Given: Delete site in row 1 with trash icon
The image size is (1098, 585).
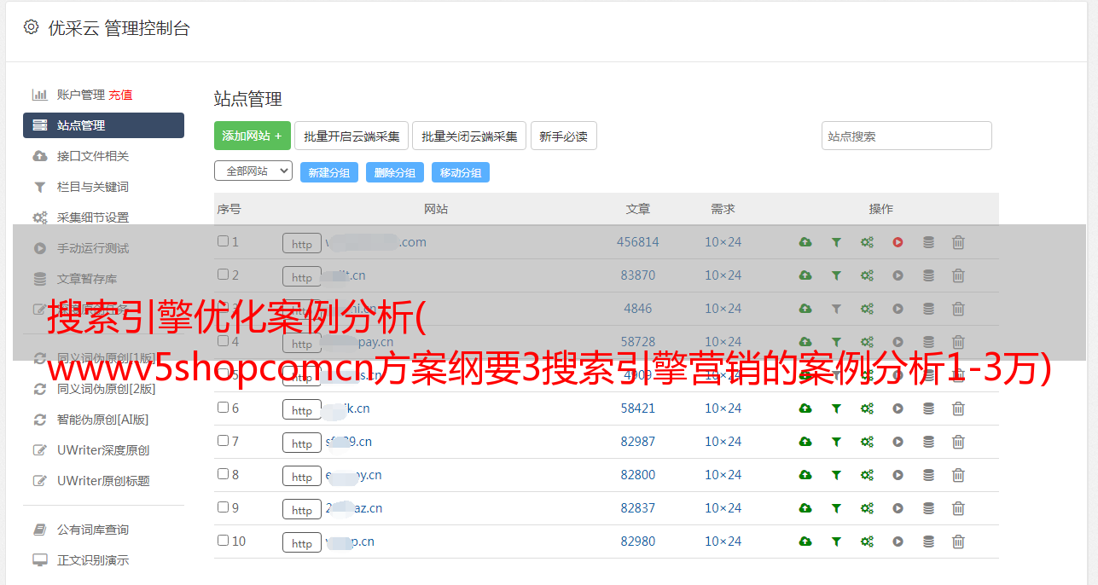Looking at the screenshot, I should click(x=958, y=242).
